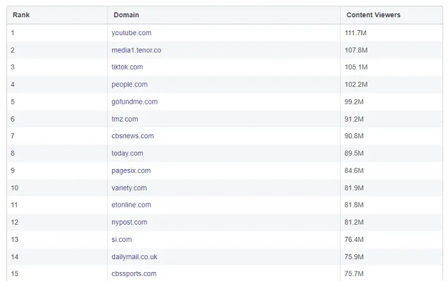Select the 91.2M viewers cell
Image resolution: width=448 pixels, height=281 pixels.
coord(391,119)
